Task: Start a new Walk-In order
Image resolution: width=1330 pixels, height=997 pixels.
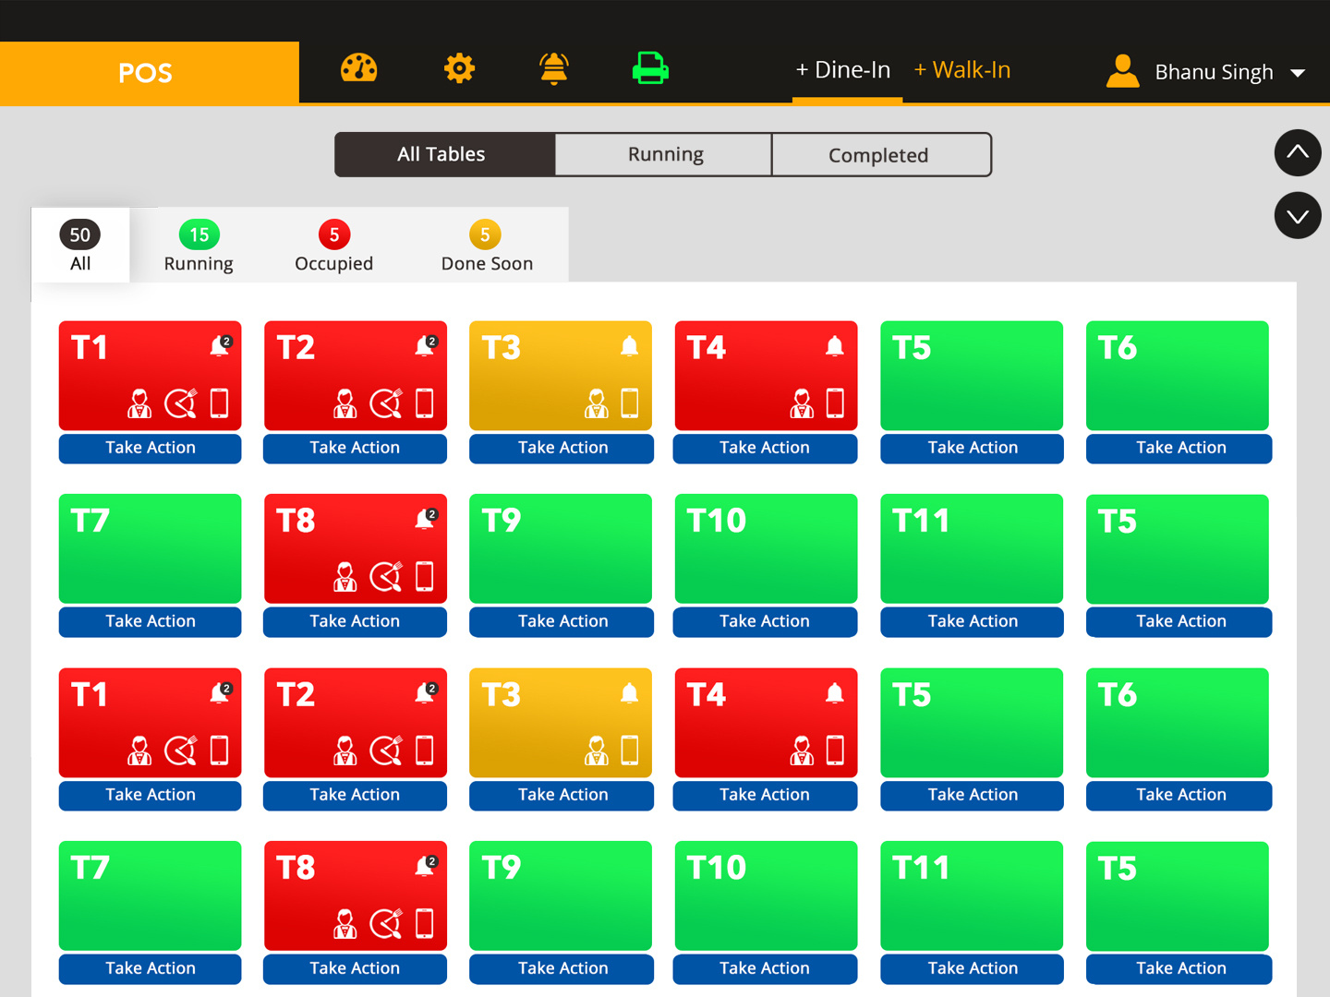Action: [962, 69]
